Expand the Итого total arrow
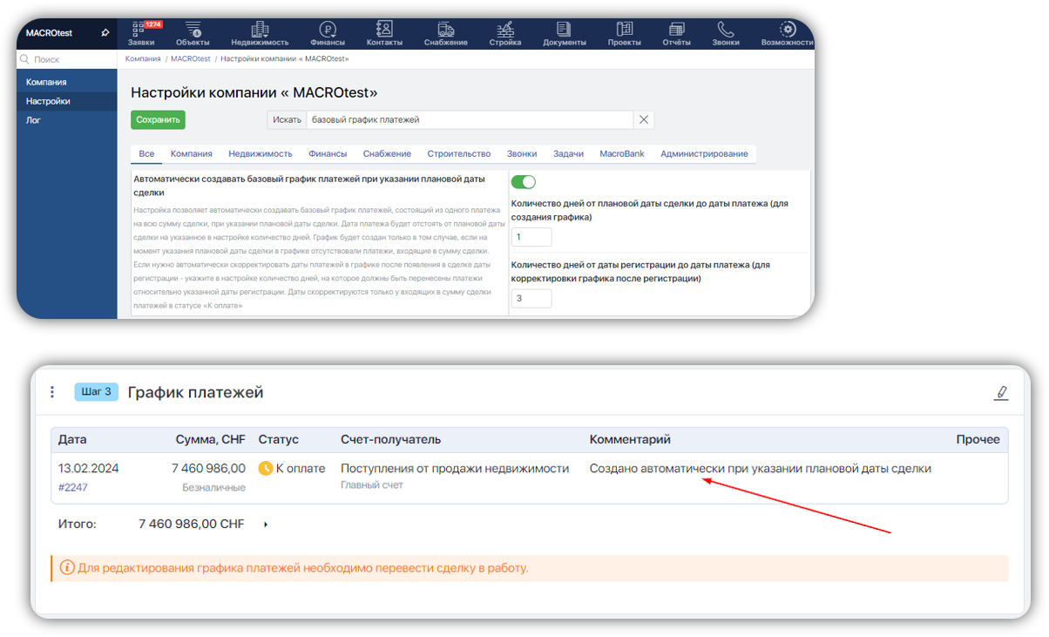Image resolution: width=1049 pixels, height=637 pixels. pos(265,525)
